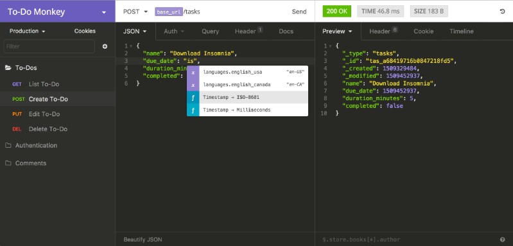Screen dimensions: 513x246
Task: Choose Timestamp ISO-8601 autocomplete suggestion
Action: 247,97
